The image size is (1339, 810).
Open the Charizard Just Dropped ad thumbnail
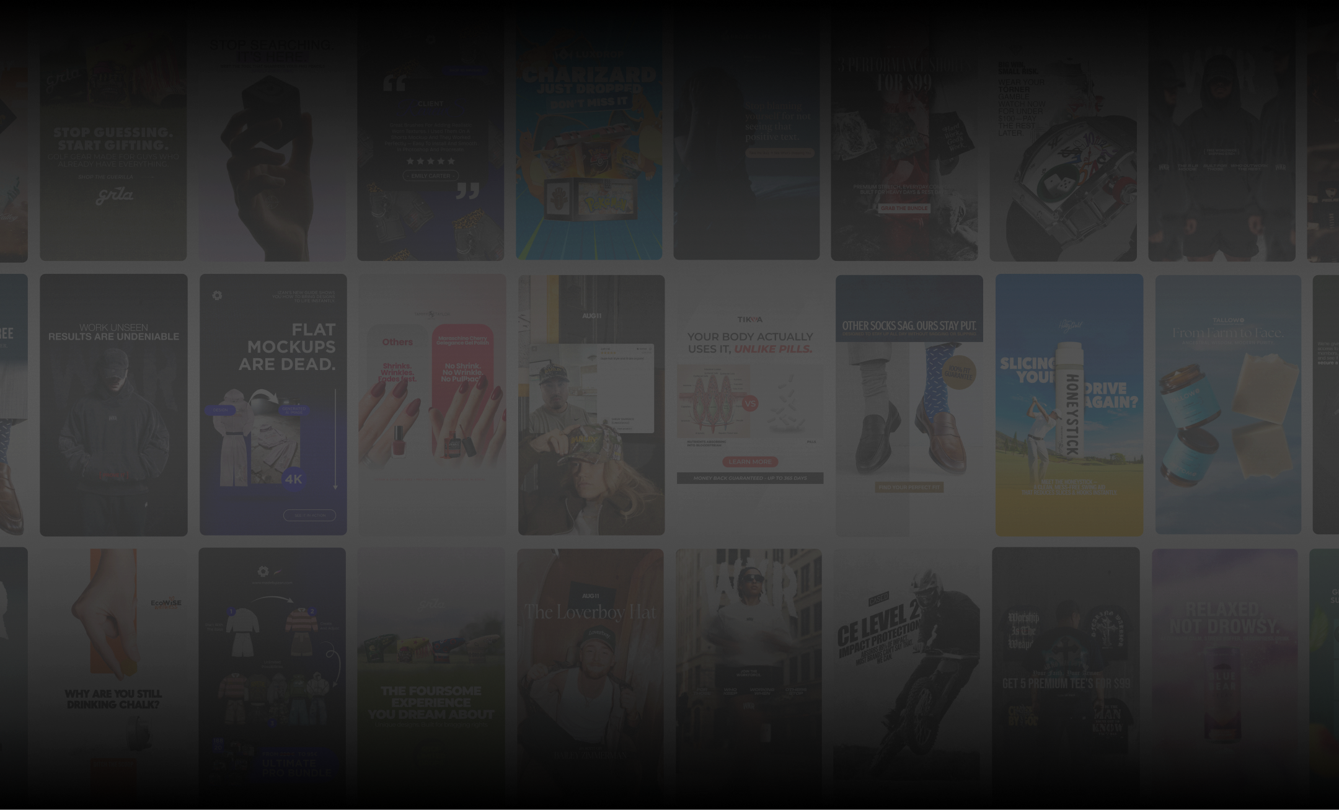point(589,136)
